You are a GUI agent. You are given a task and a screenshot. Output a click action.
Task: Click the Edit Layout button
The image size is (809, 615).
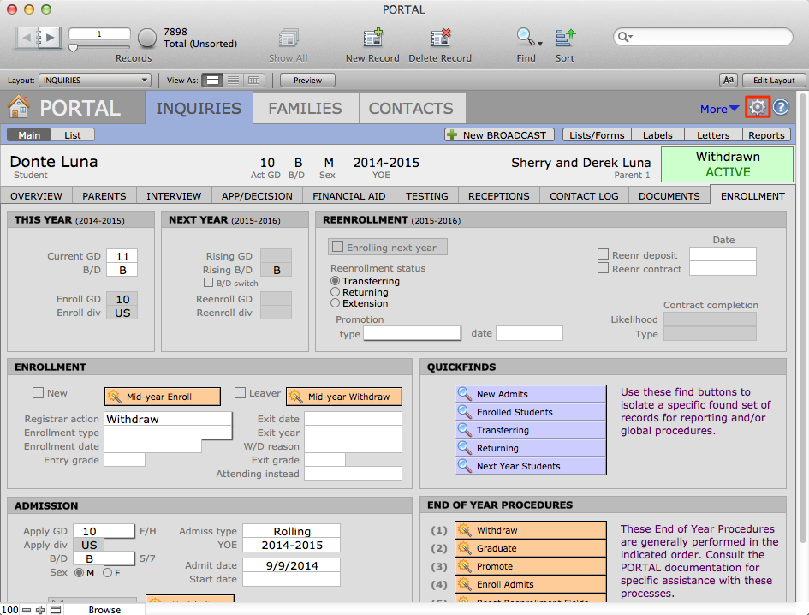[x=774, y=80]
